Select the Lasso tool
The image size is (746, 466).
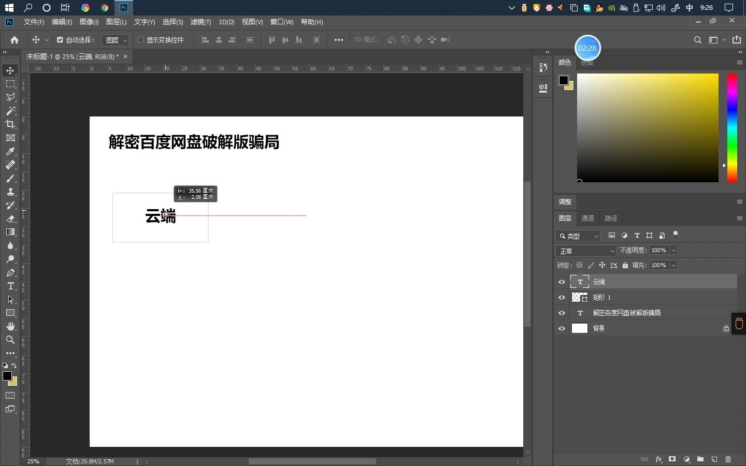(10, 97)
